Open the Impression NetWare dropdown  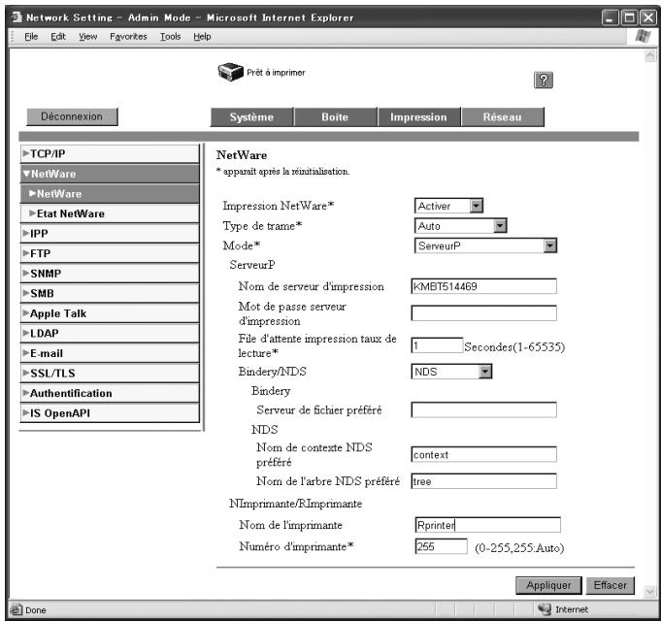pos(476,206)
